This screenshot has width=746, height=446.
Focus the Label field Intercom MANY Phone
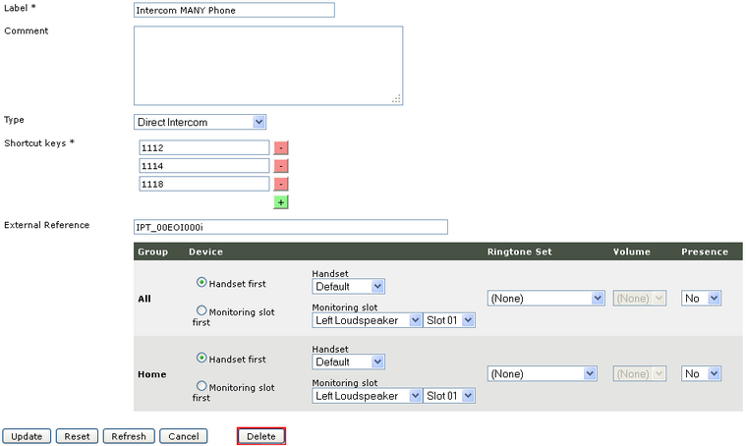(x=234, y=10)
